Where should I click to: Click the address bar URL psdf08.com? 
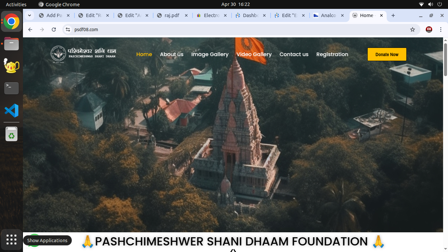pyautogui.click(x=86, y=30)
